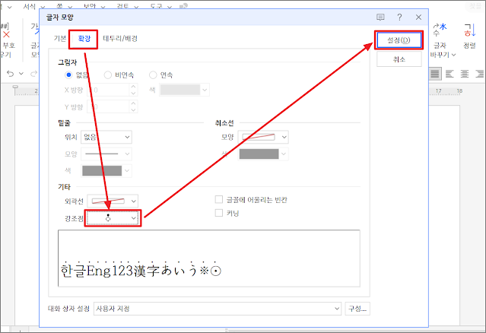Enable 커닝 checkbox

(x=219, y=213)
